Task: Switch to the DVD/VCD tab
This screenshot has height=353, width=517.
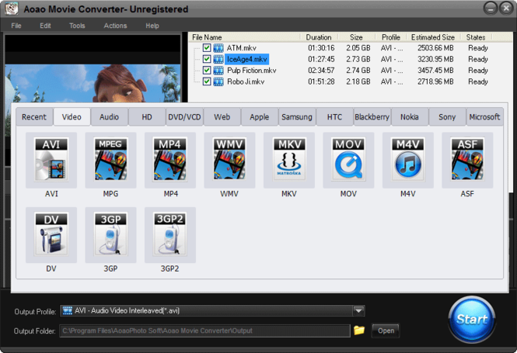Action: [x=184, y=117]
